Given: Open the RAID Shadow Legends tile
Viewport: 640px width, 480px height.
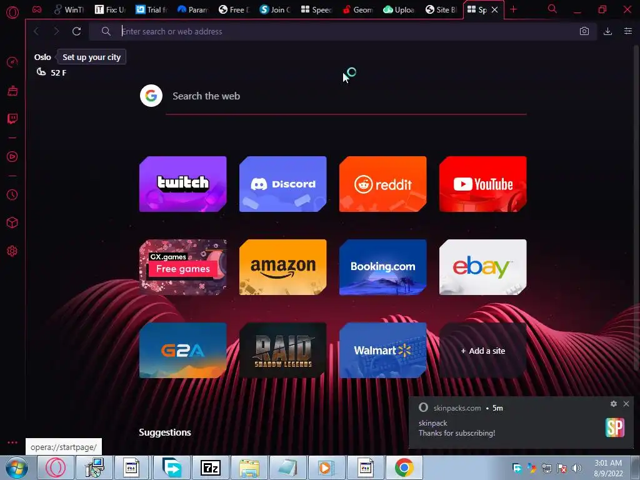Looking at the screenshot, I should tap(283, 351).
